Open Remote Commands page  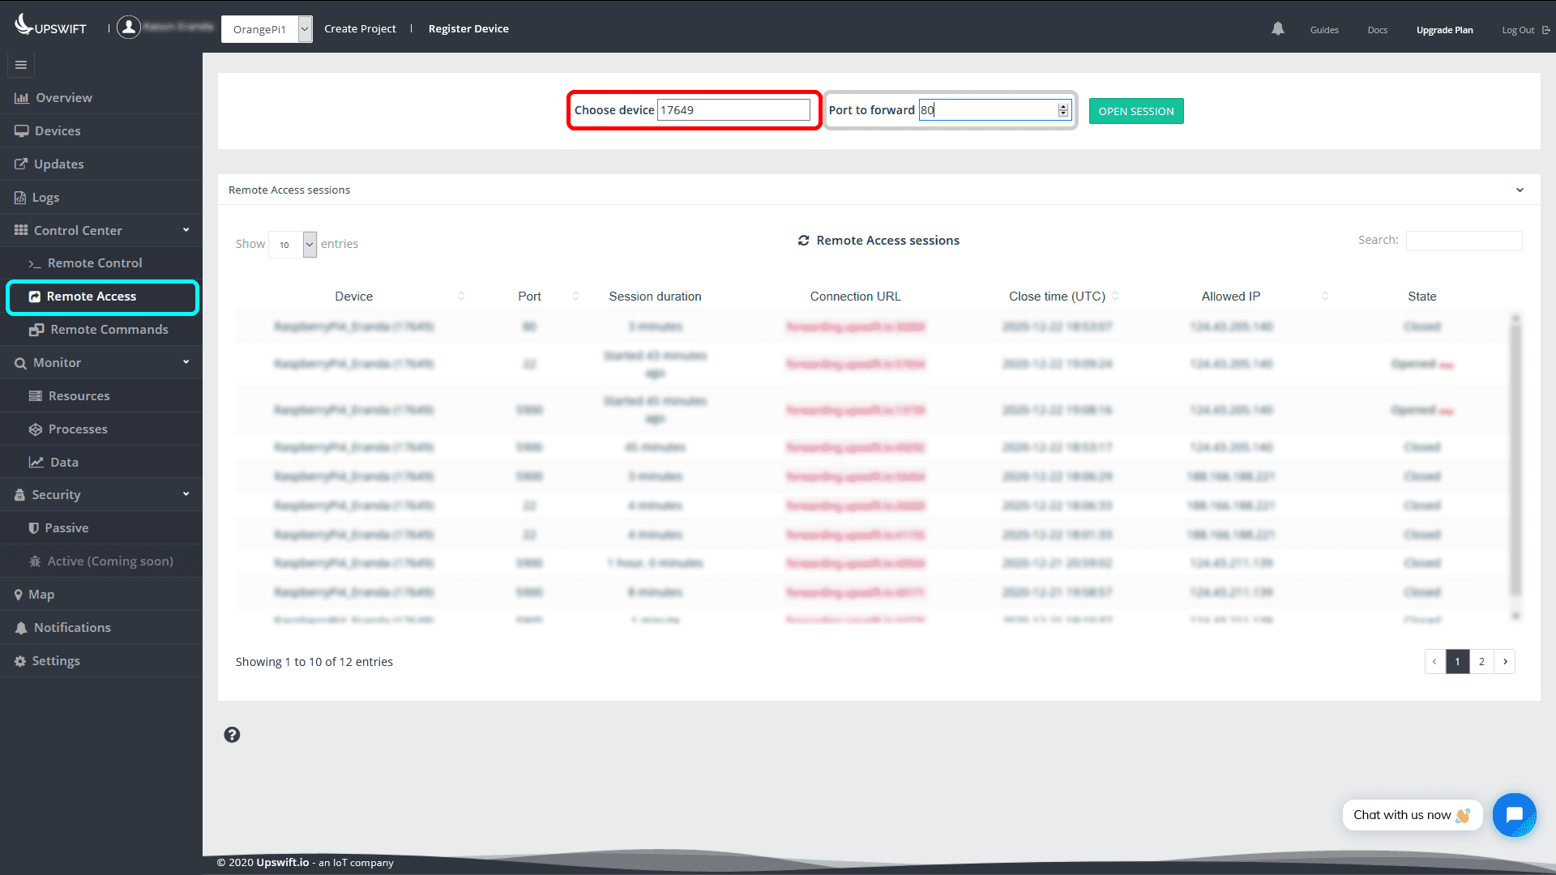pos(109,330)
